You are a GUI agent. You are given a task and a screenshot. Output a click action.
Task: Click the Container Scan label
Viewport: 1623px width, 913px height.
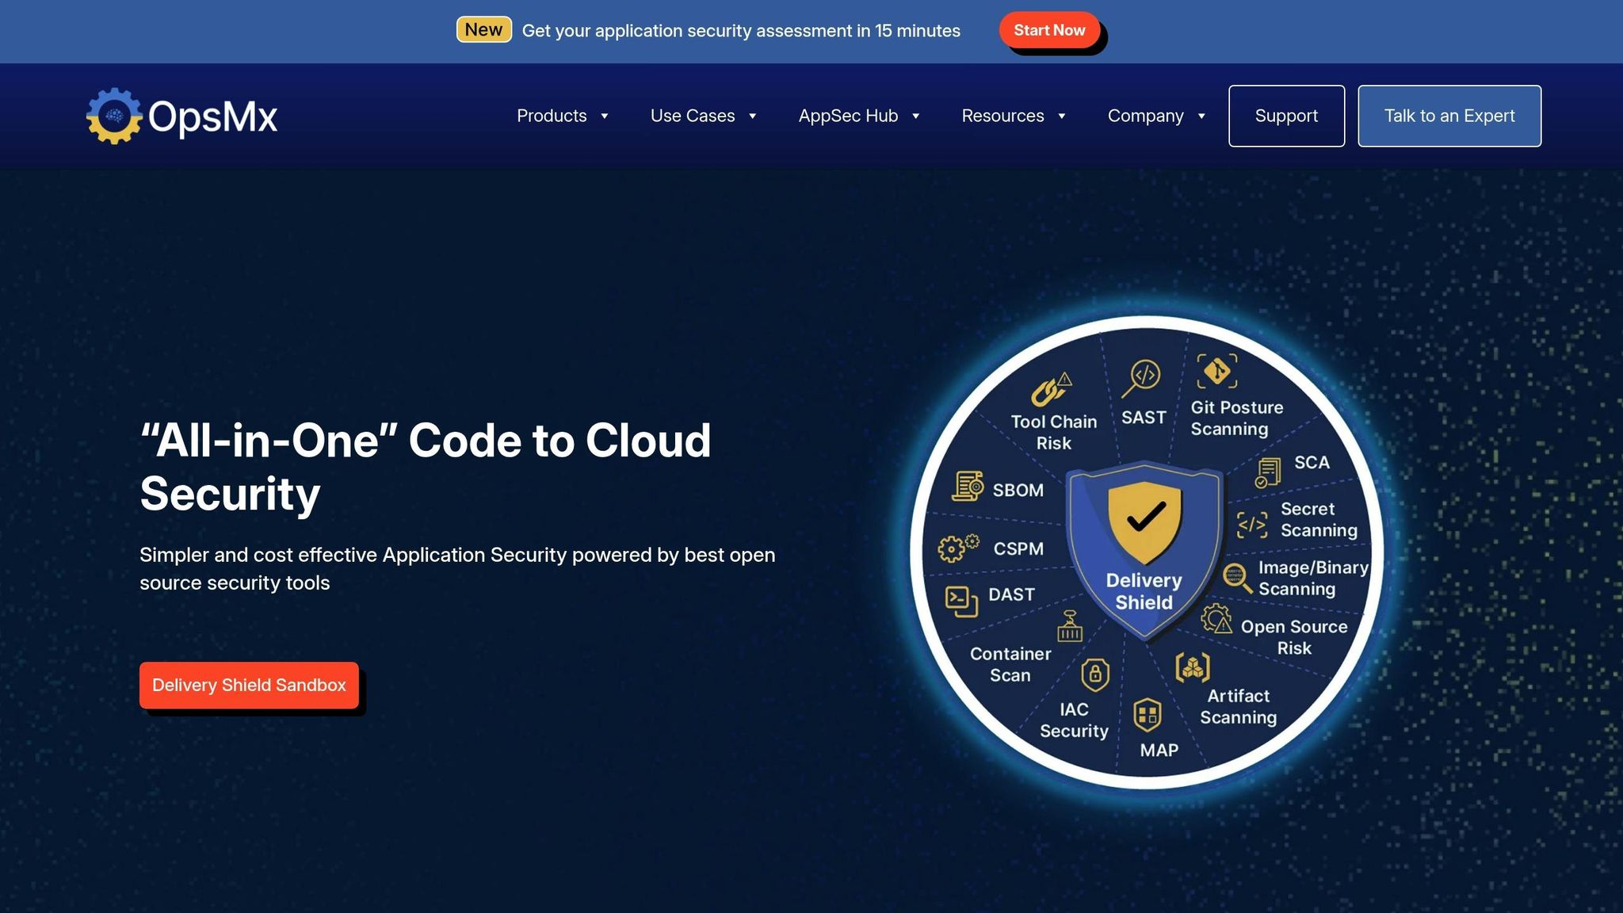coord(1010,664)
